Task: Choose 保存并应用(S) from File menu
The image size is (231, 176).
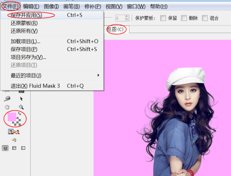Action: [26, 15]
